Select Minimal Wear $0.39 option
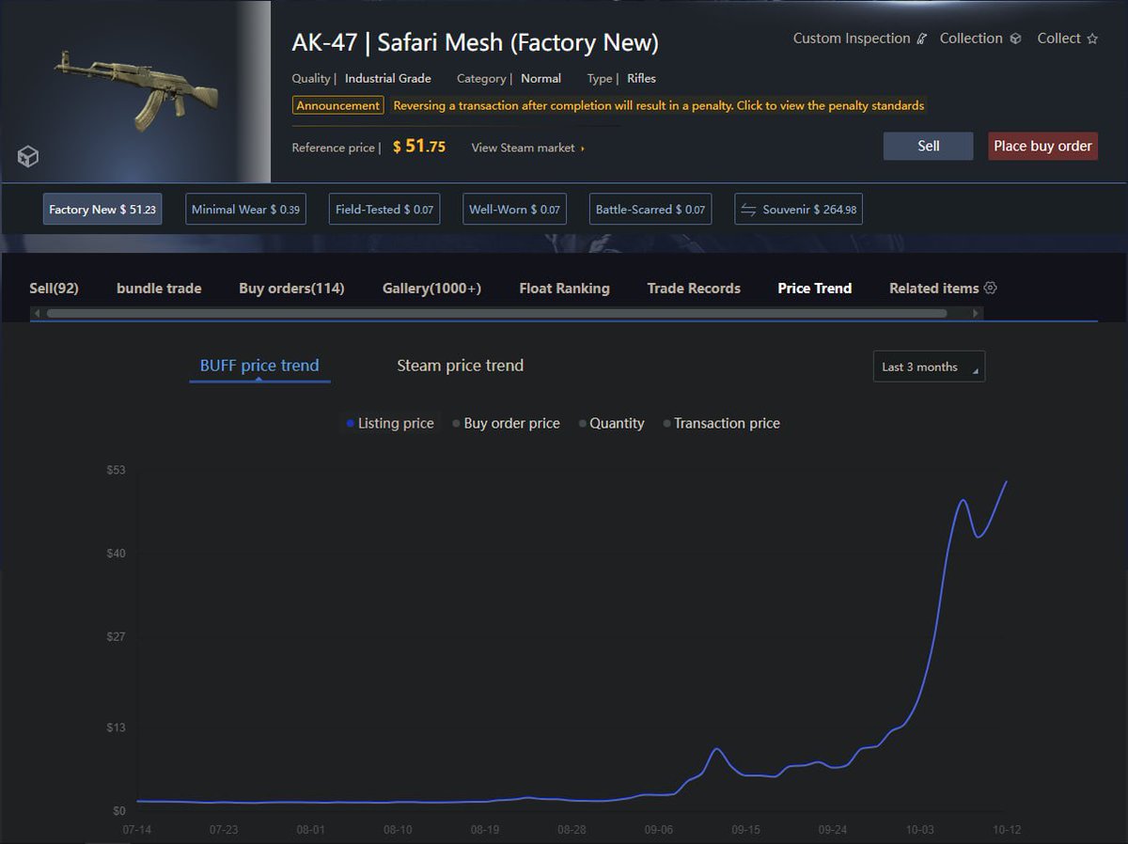 coord(245,210)
